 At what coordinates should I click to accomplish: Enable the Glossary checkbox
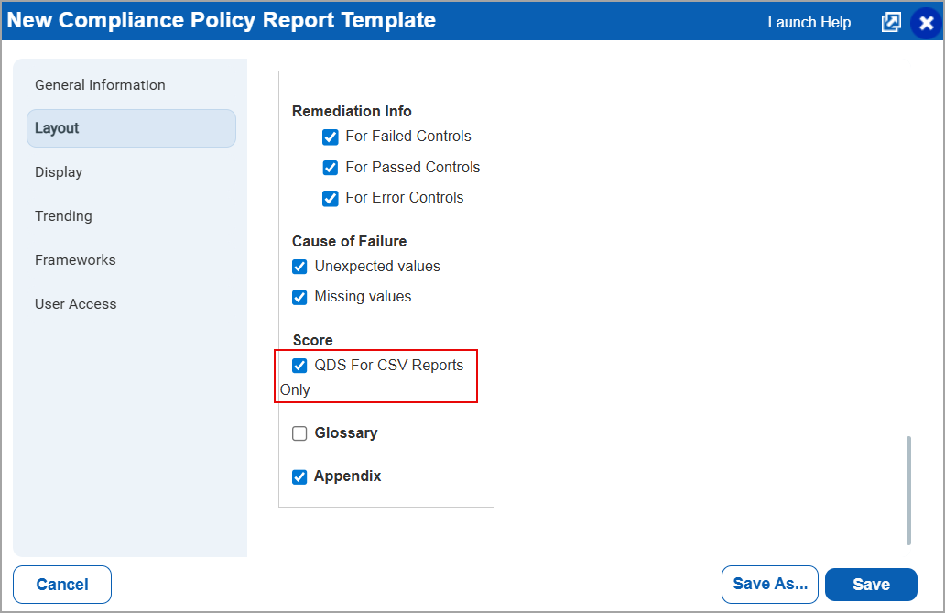coord(299,432)
